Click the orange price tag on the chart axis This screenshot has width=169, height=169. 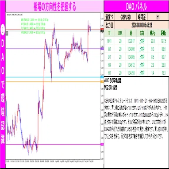coord(102,81)
